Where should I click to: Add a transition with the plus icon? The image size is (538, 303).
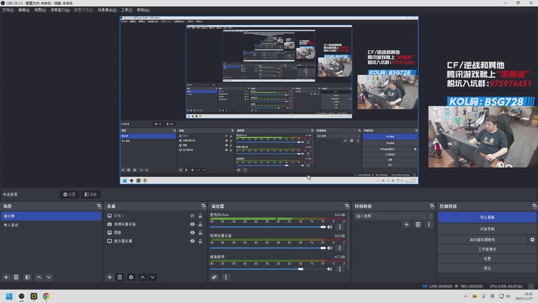coord(407,224)
